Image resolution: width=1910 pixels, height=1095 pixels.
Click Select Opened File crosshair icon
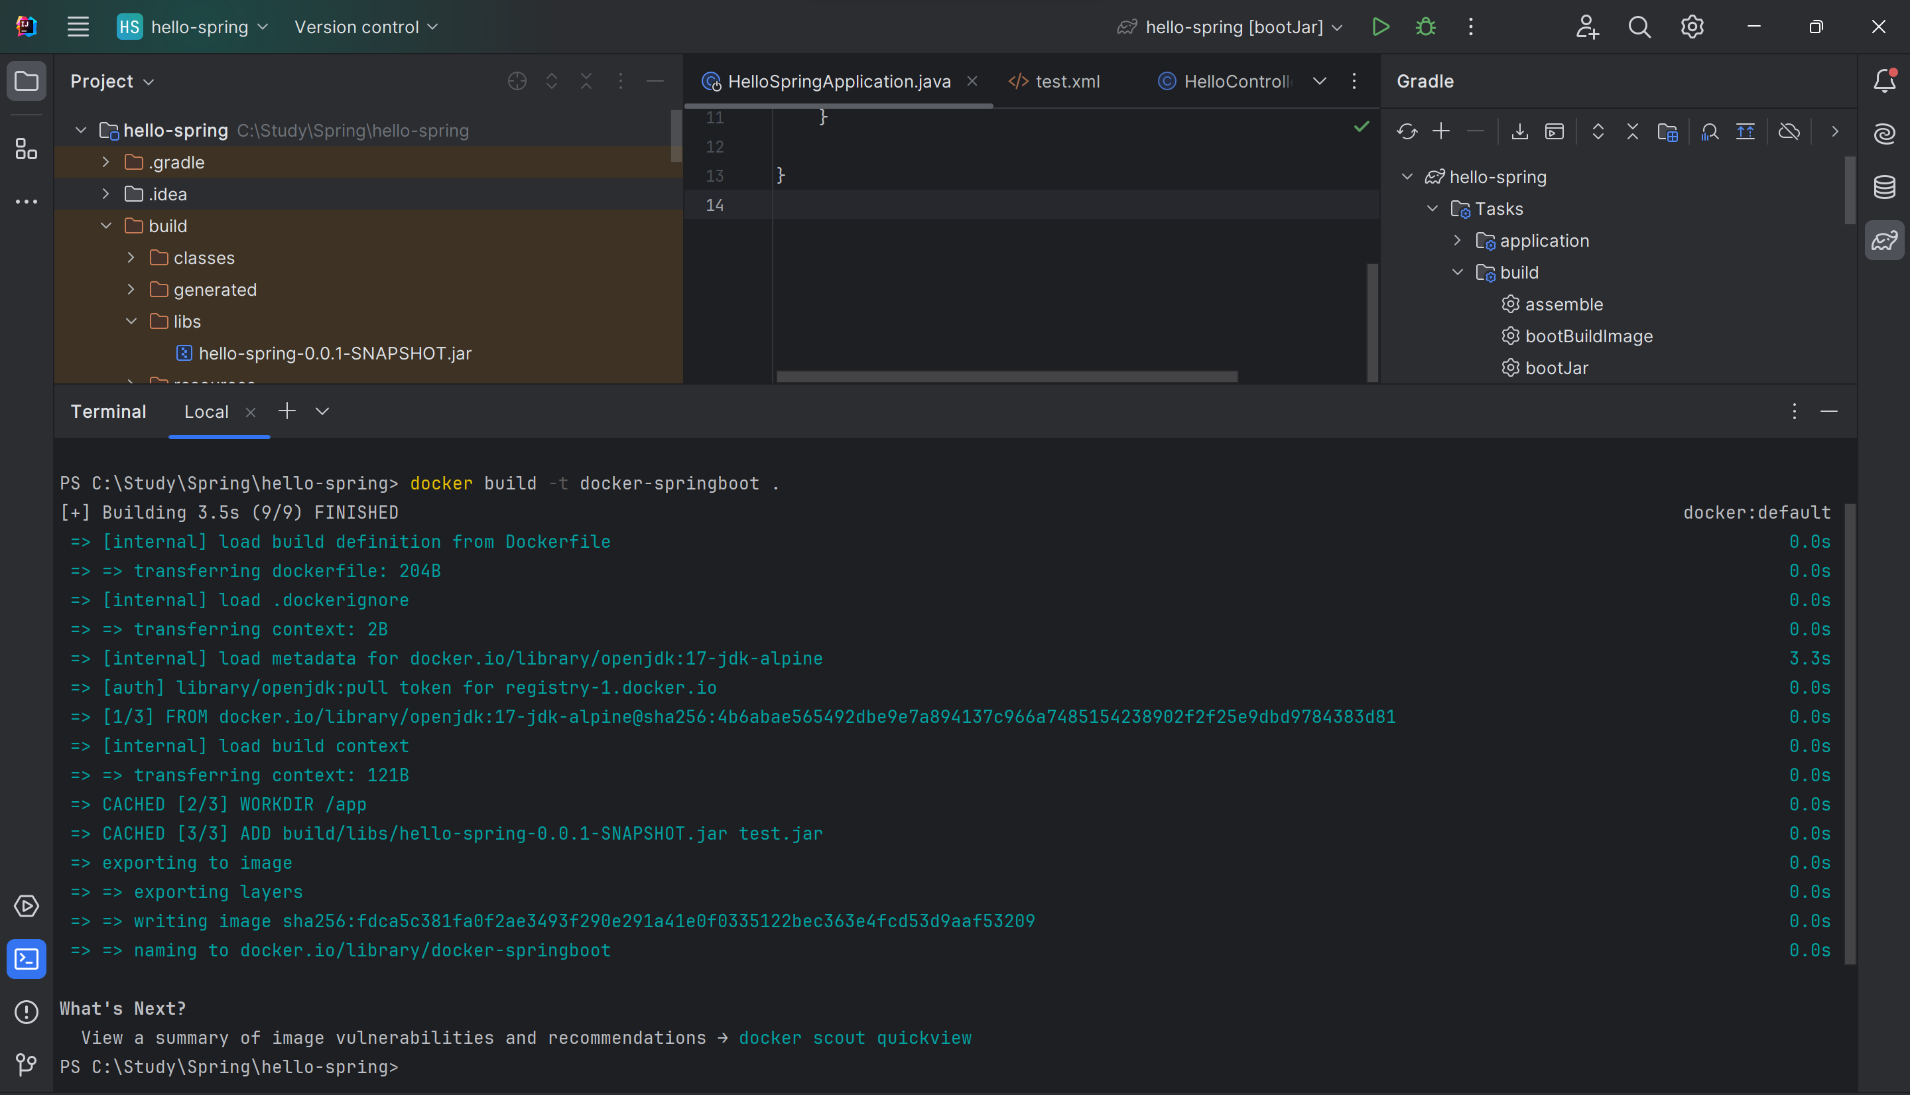tap(517, 81)
